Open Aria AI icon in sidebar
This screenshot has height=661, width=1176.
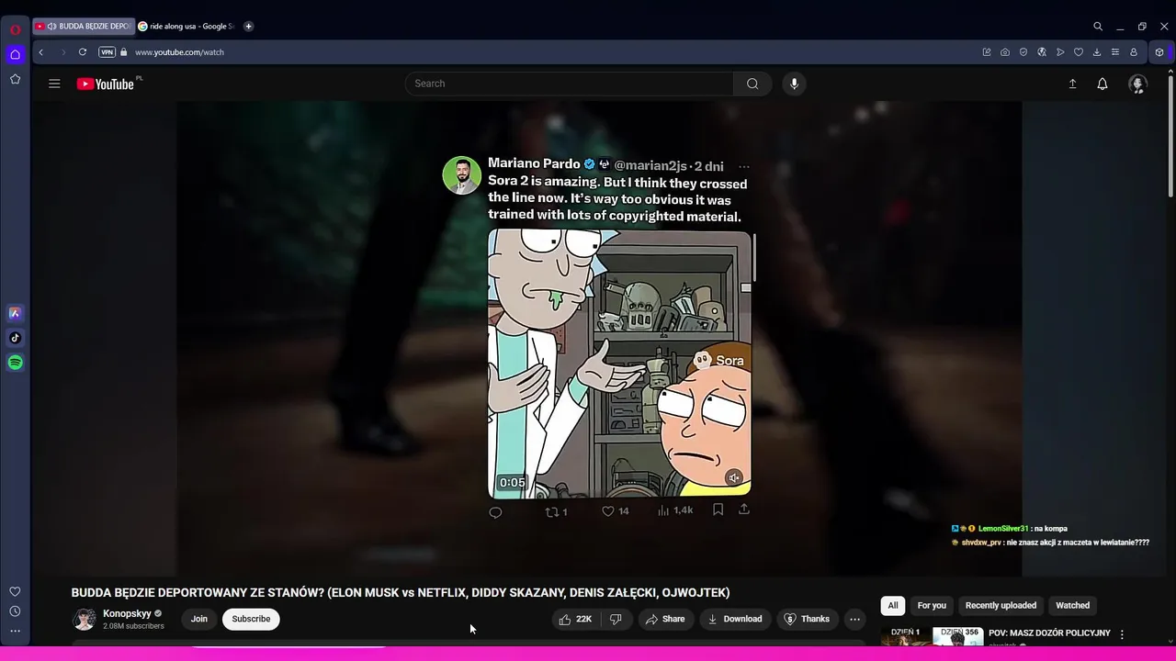[15, 313]
